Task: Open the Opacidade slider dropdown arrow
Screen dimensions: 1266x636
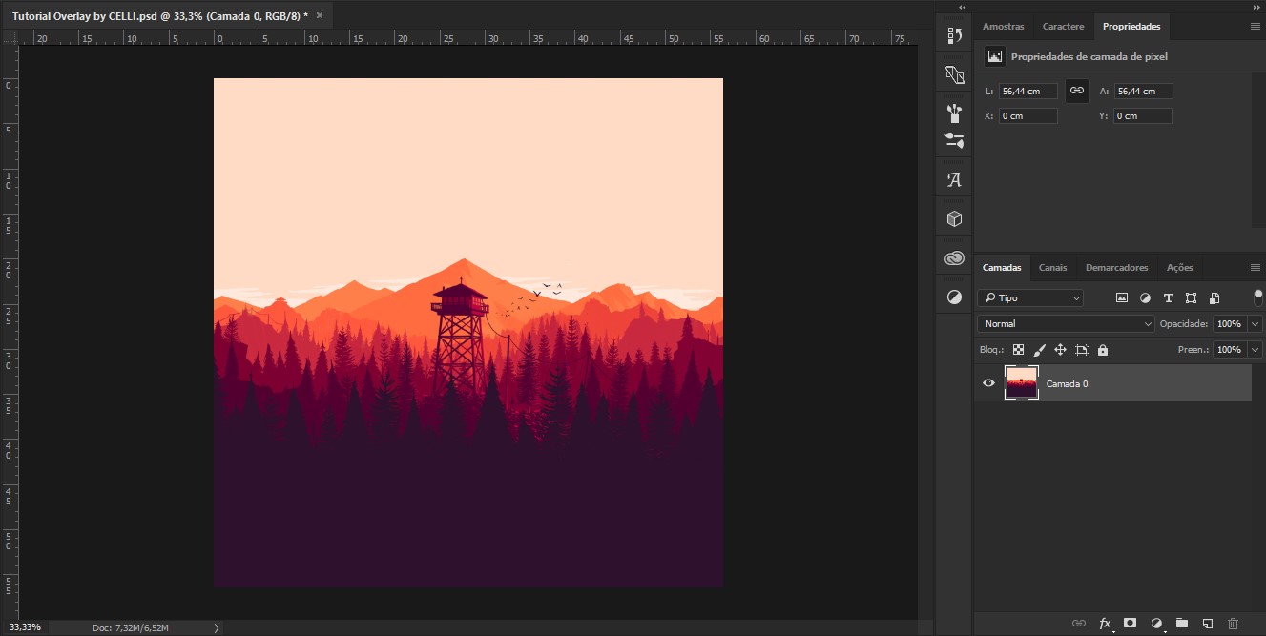Action: point(1256,324)
